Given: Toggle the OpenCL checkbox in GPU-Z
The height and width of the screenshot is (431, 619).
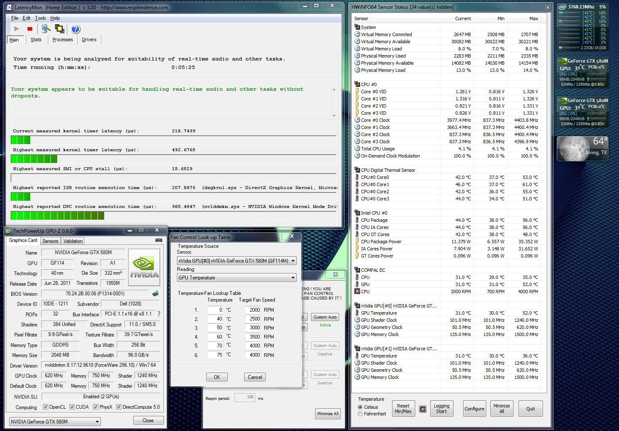Looking at the screenshot, I should point(46,407).
